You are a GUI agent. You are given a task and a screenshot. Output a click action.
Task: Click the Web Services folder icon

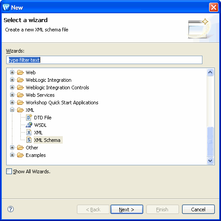pos(20,95)
